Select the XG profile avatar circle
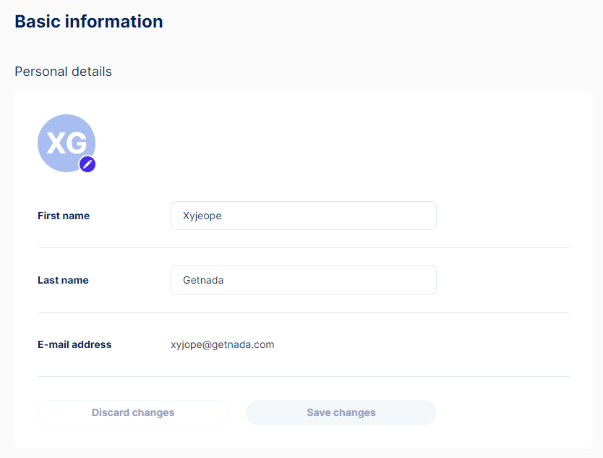 (x=67, y=143)
